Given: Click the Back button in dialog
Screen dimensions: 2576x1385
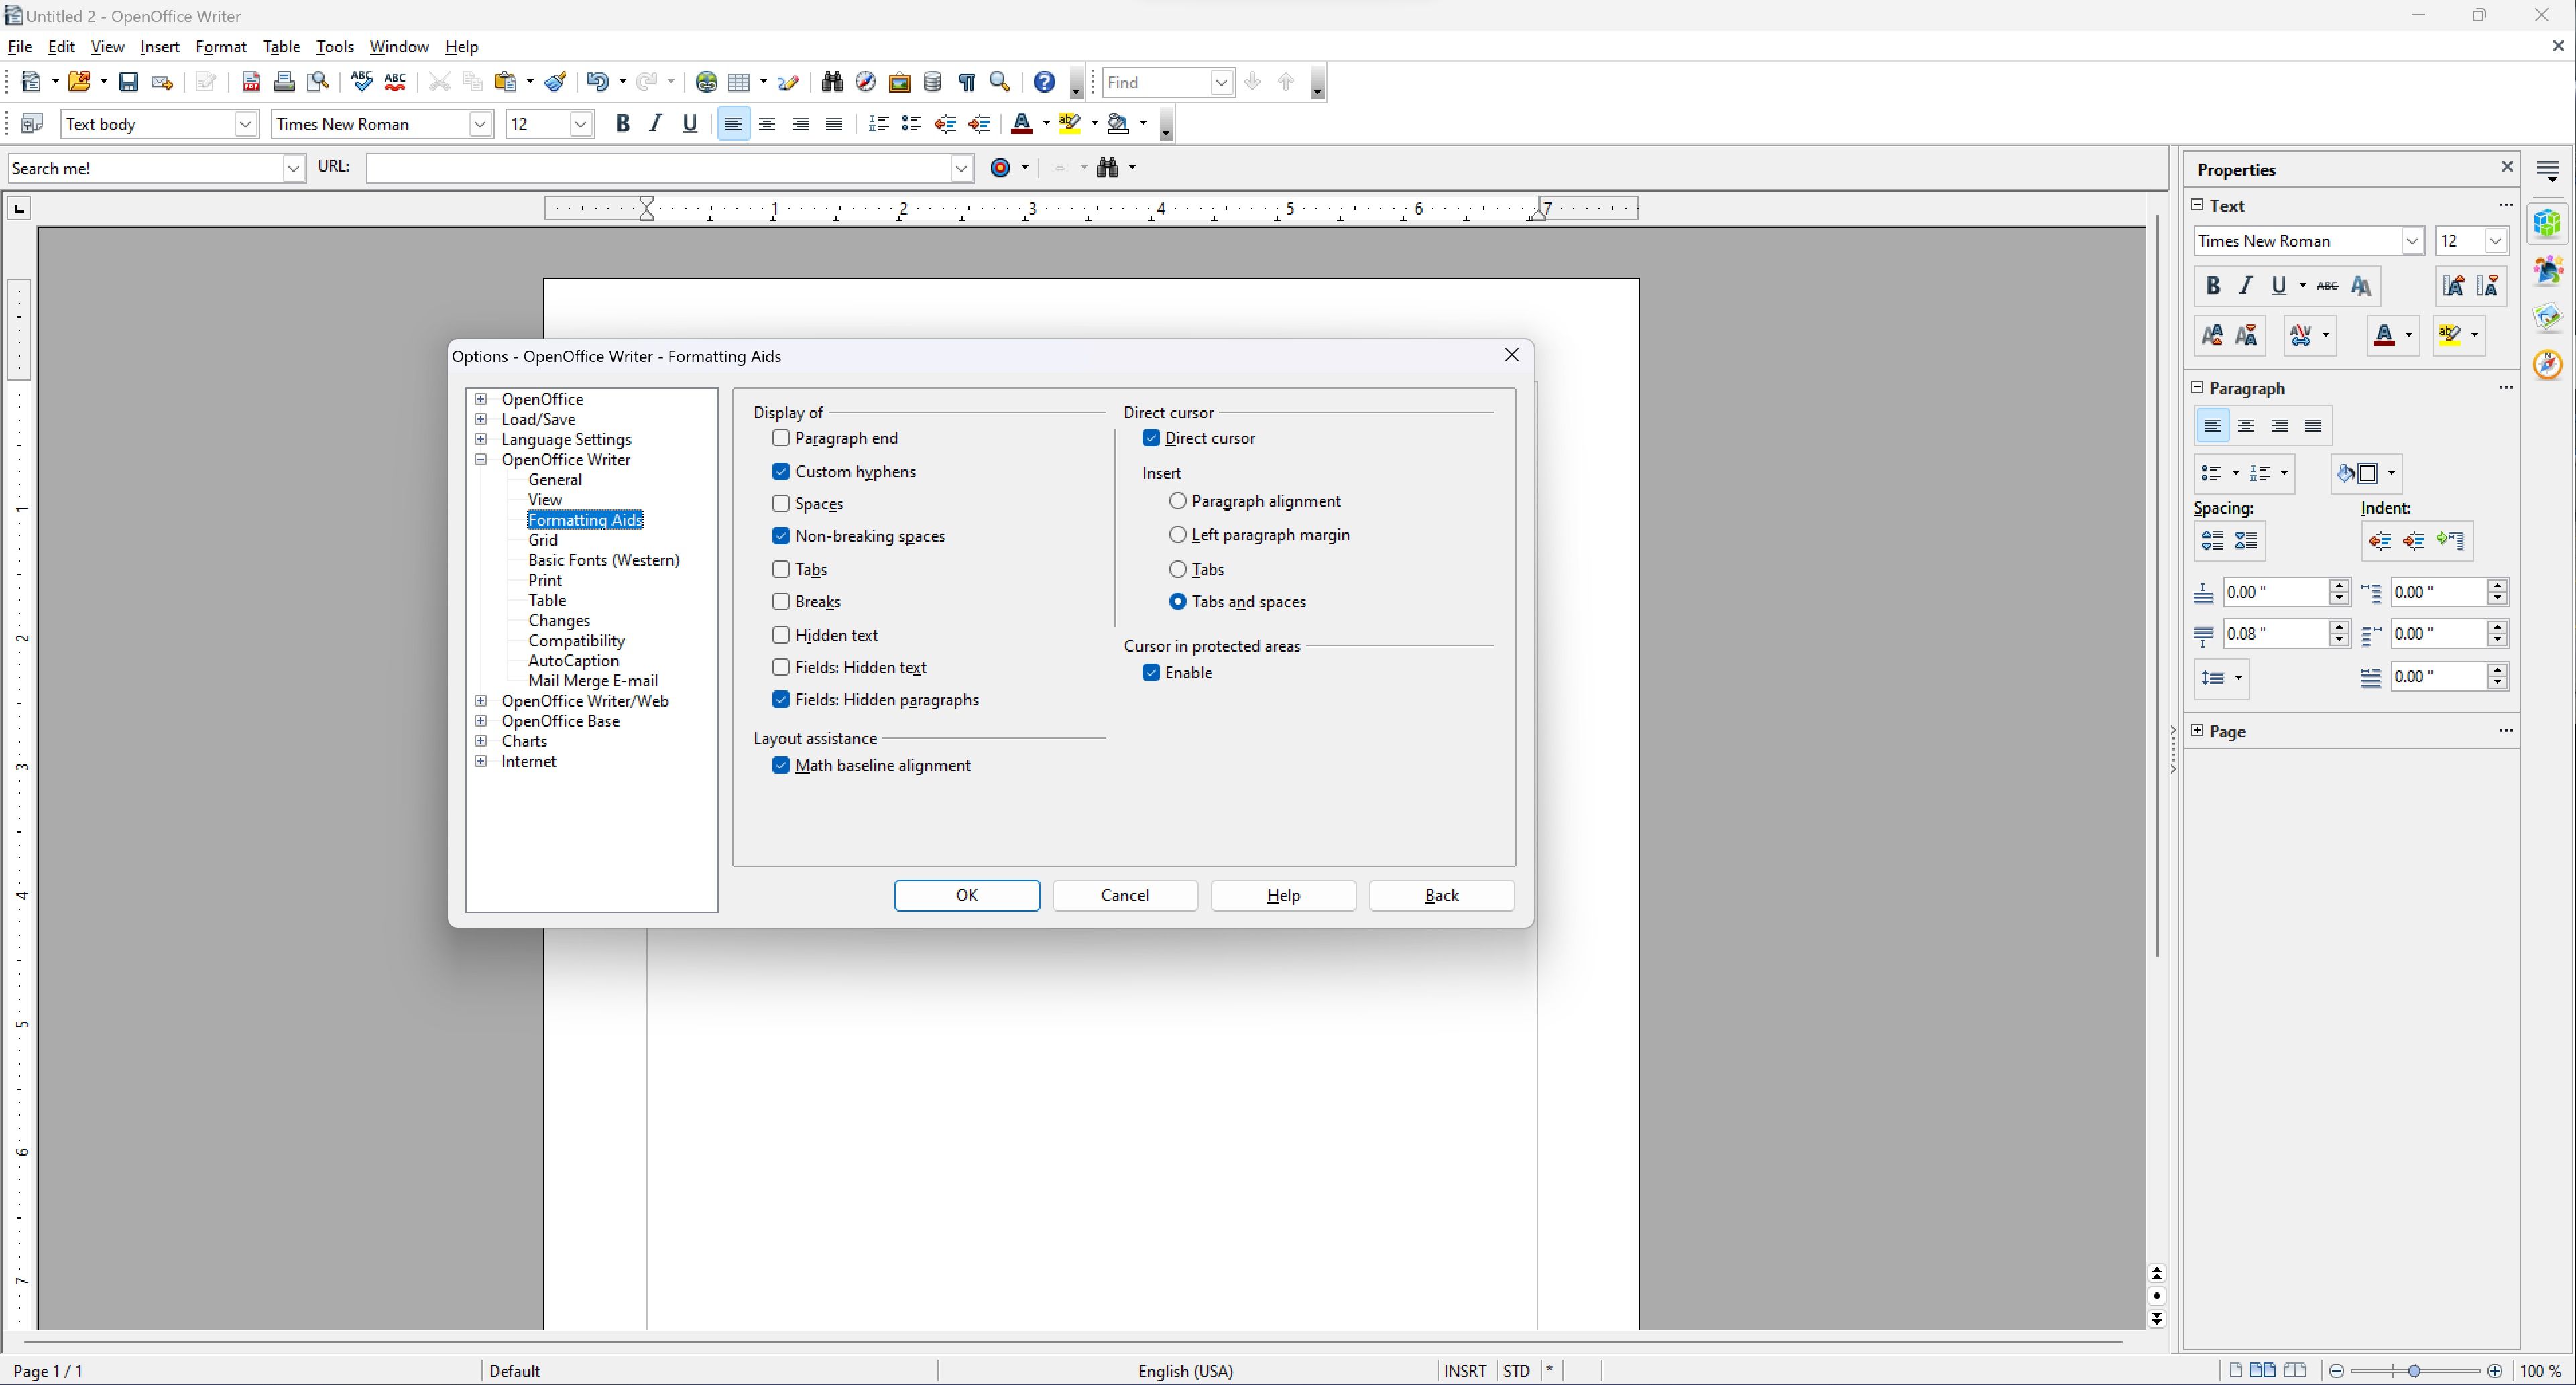Looking at the screenshot, I should [x=1441, y=895].
